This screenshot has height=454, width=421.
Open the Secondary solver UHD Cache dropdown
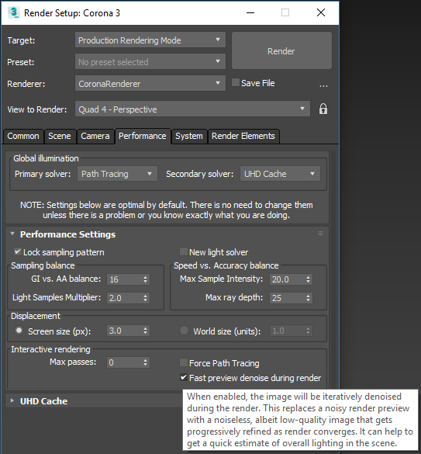(280, 174)
